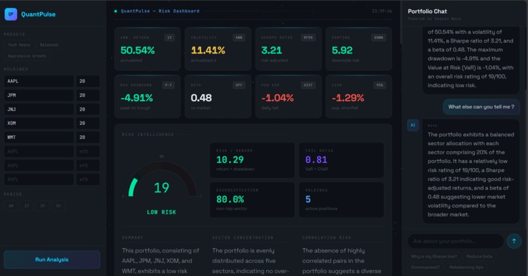
Task: Choose the 'Overexposed?' suggestion chip
Action: [425, 267]
